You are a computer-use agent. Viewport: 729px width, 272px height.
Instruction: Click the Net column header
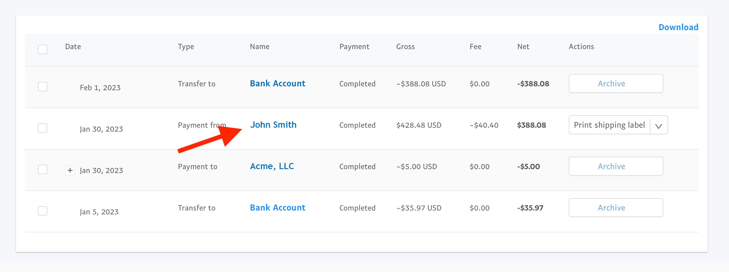point(523,46)
